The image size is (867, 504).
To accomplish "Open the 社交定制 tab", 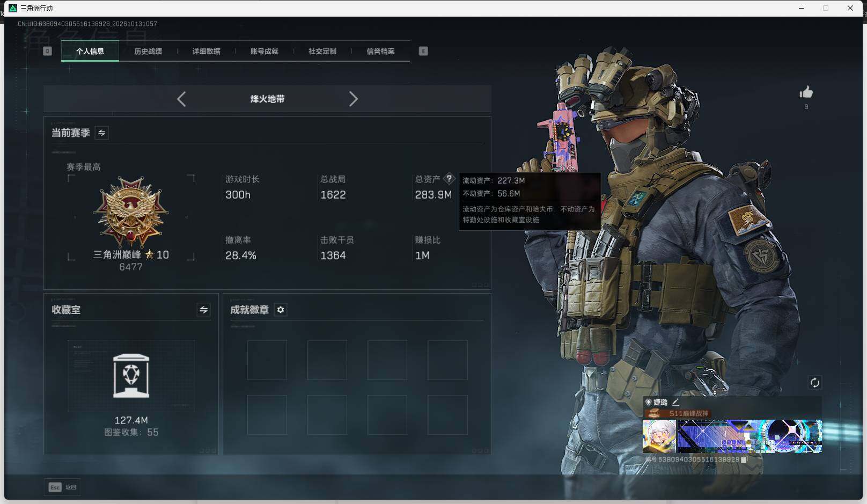I will pos(322,51).
